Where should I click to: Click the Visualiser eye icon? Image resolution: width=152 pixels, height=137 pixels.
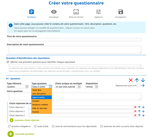tap(54, 12)
